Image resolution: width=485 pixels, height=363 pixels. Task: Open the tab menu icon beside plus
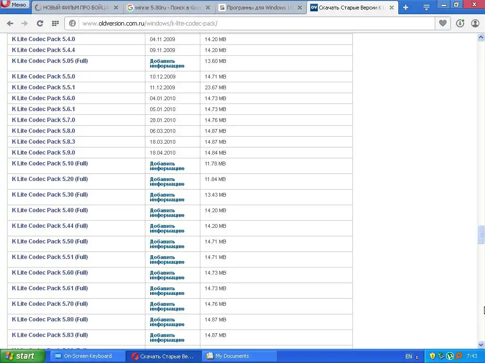tap(426, 8)
